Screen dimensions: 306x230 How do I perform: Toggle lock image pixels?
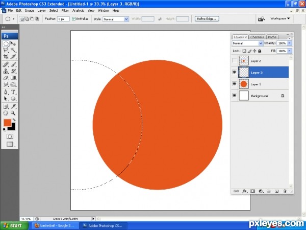(x=249, y=51)
